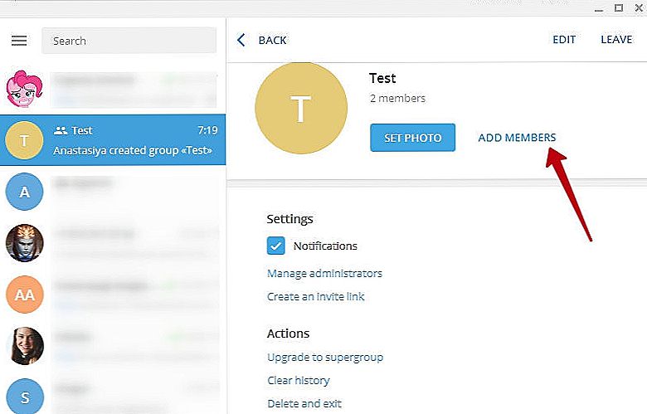The width and height of the screenshot is (647, 414).
Task: Open chat with the orange 'AA' avatar
Action: [24, 294]
